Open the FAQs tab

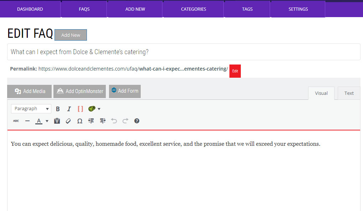pyautogui.click(x=84, y=9)
